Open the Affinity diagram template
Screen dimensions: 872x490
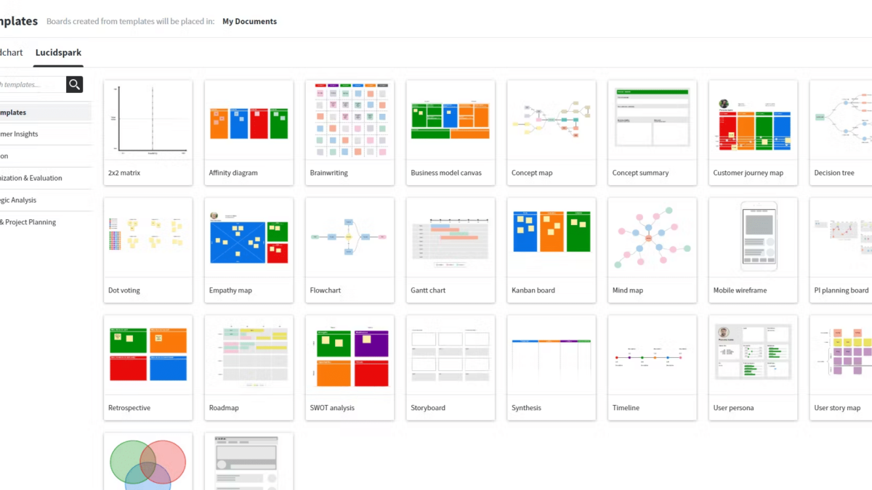click(249, 132)
